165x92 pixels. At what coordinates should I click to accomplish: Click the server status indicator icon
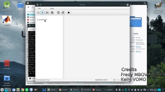click(114, 80)
